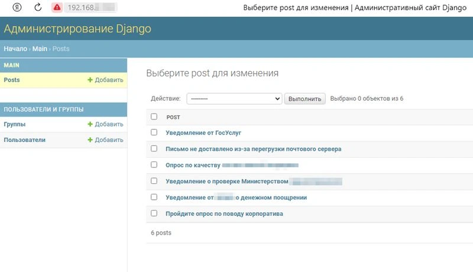Viewport: 473px width, 272px height.
Task: Click the green plus icon next to Posts
Action: pyautogui.click(x=90, y=80)
